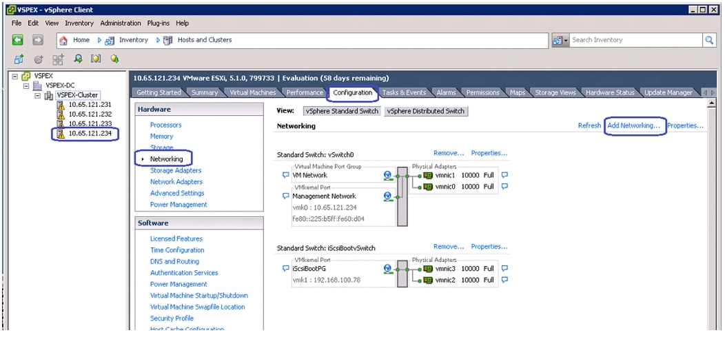Viewport: 725px width, 355px height.
Task: Select host 10.65.121.232 in the tree
Action: pyautogui.click(x=90, y=114)
